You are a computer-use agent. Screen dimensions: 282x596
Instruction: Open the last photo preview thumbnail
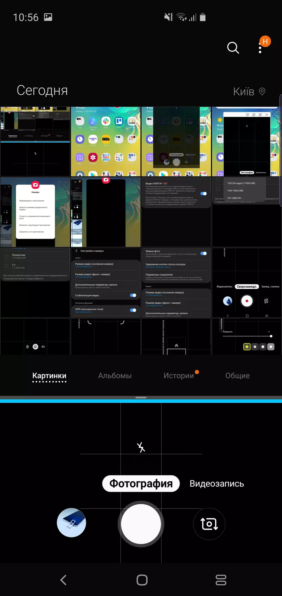click(71, 523)
